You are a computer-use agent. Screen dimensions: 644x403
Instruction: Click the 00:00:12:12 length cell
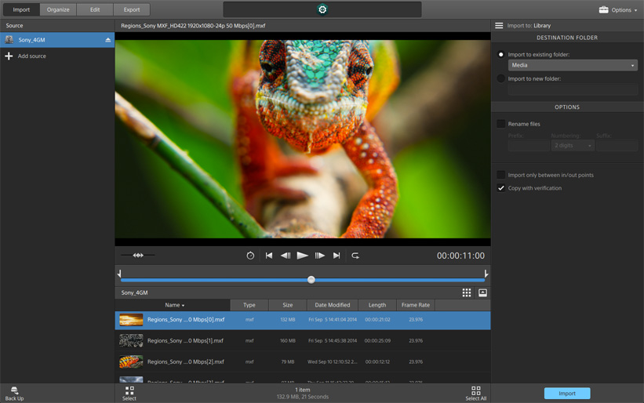(377, 362)
